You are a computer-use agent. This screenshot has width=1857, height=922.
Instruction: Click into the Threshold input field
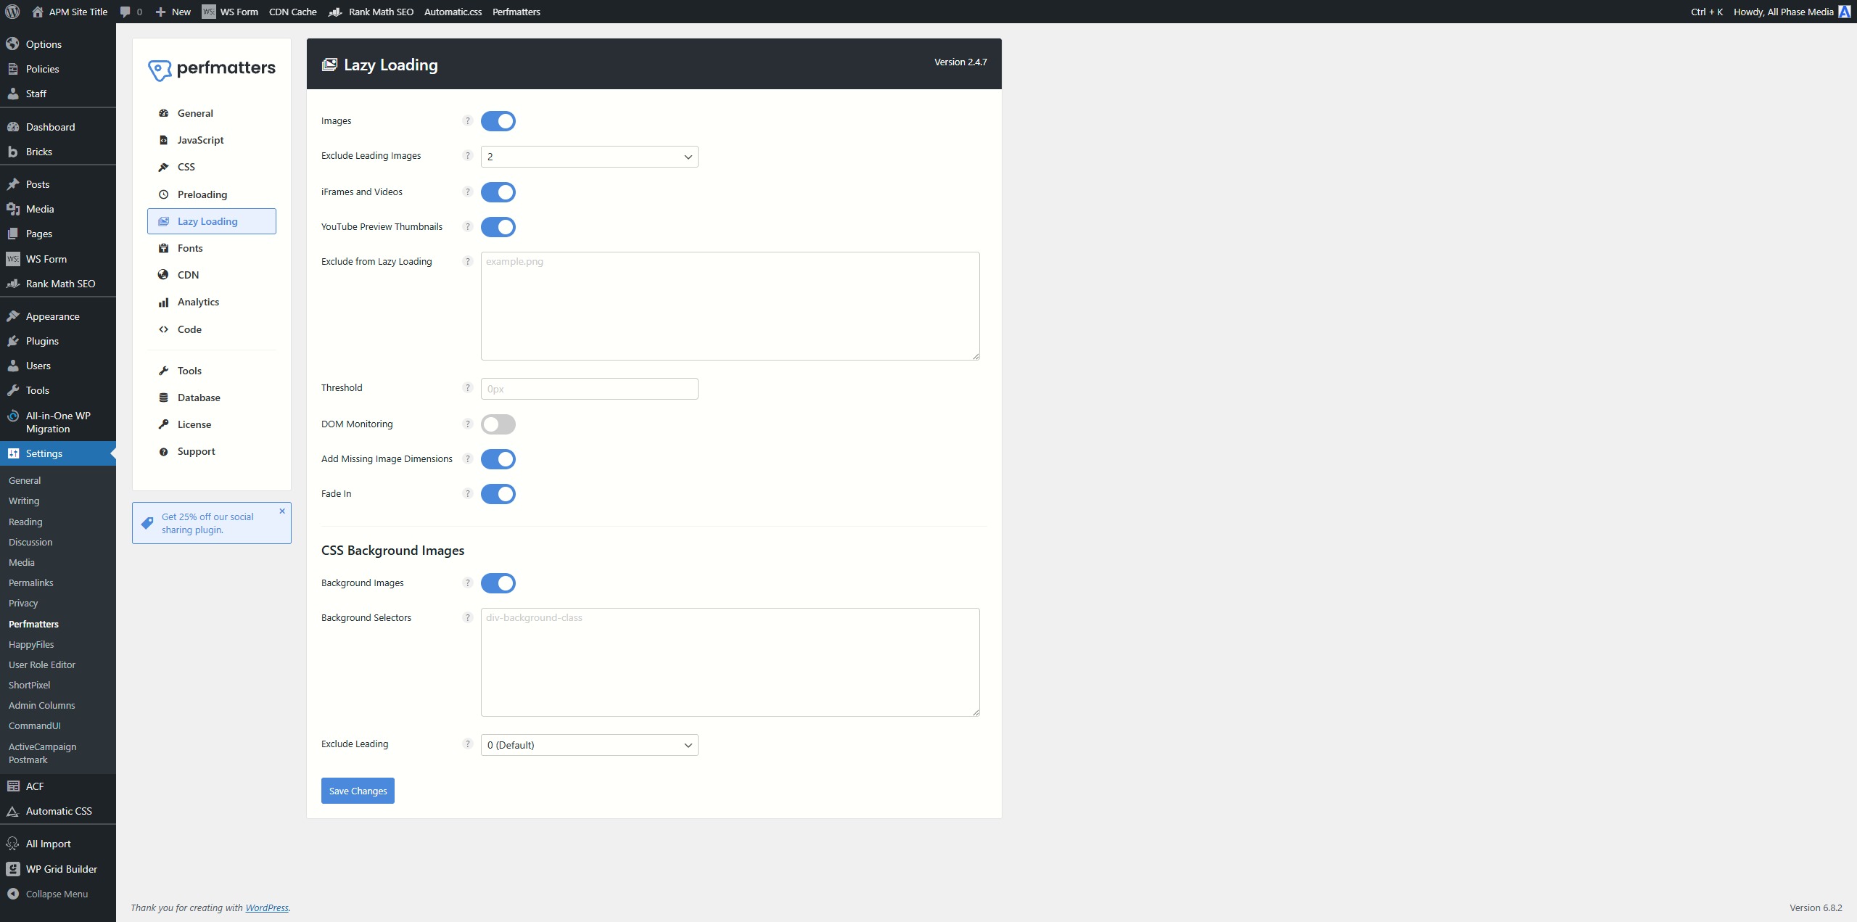[x=589, y=389]
